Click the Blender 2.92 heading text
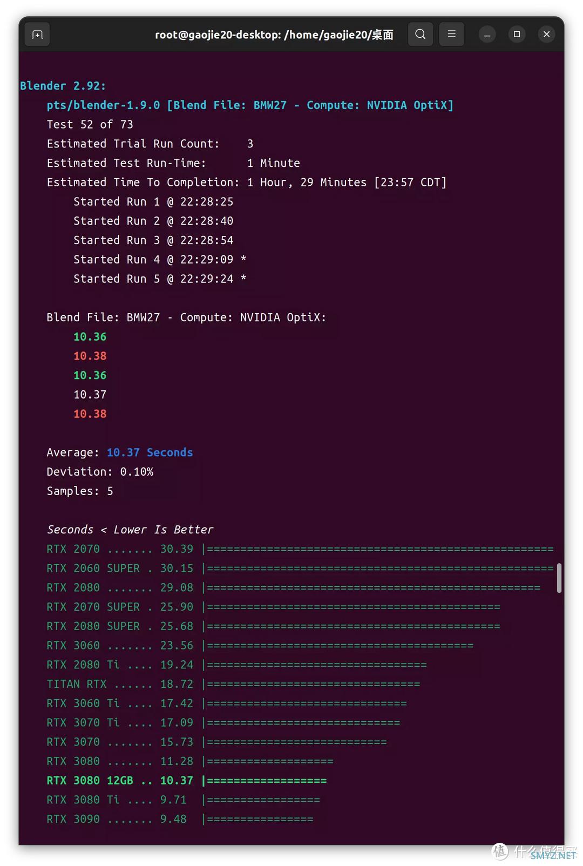Image resolution: width=583 pixels, height=866 pixels. [x=63, y=86]
